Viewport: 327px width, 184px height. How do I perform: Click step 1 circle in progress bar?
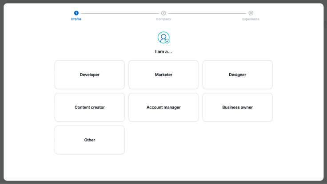tap(76, 13)
